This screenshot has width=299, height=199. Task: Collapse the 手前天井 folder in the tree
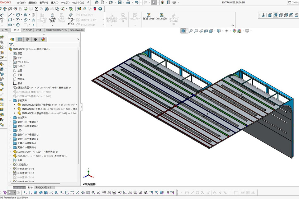tap(10, 101)
